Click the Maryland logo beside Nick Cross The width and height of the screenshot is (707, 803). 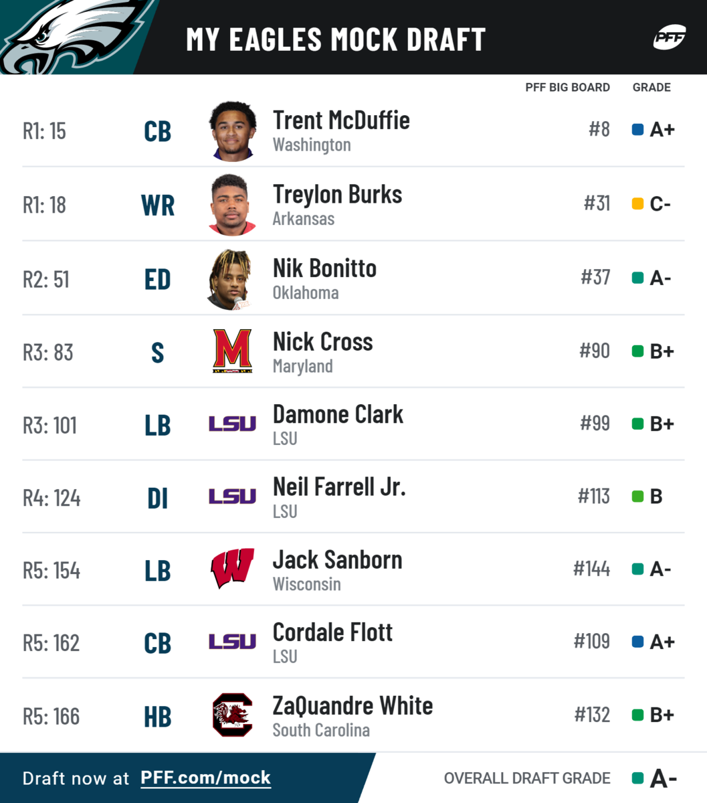tap(232, 351)
